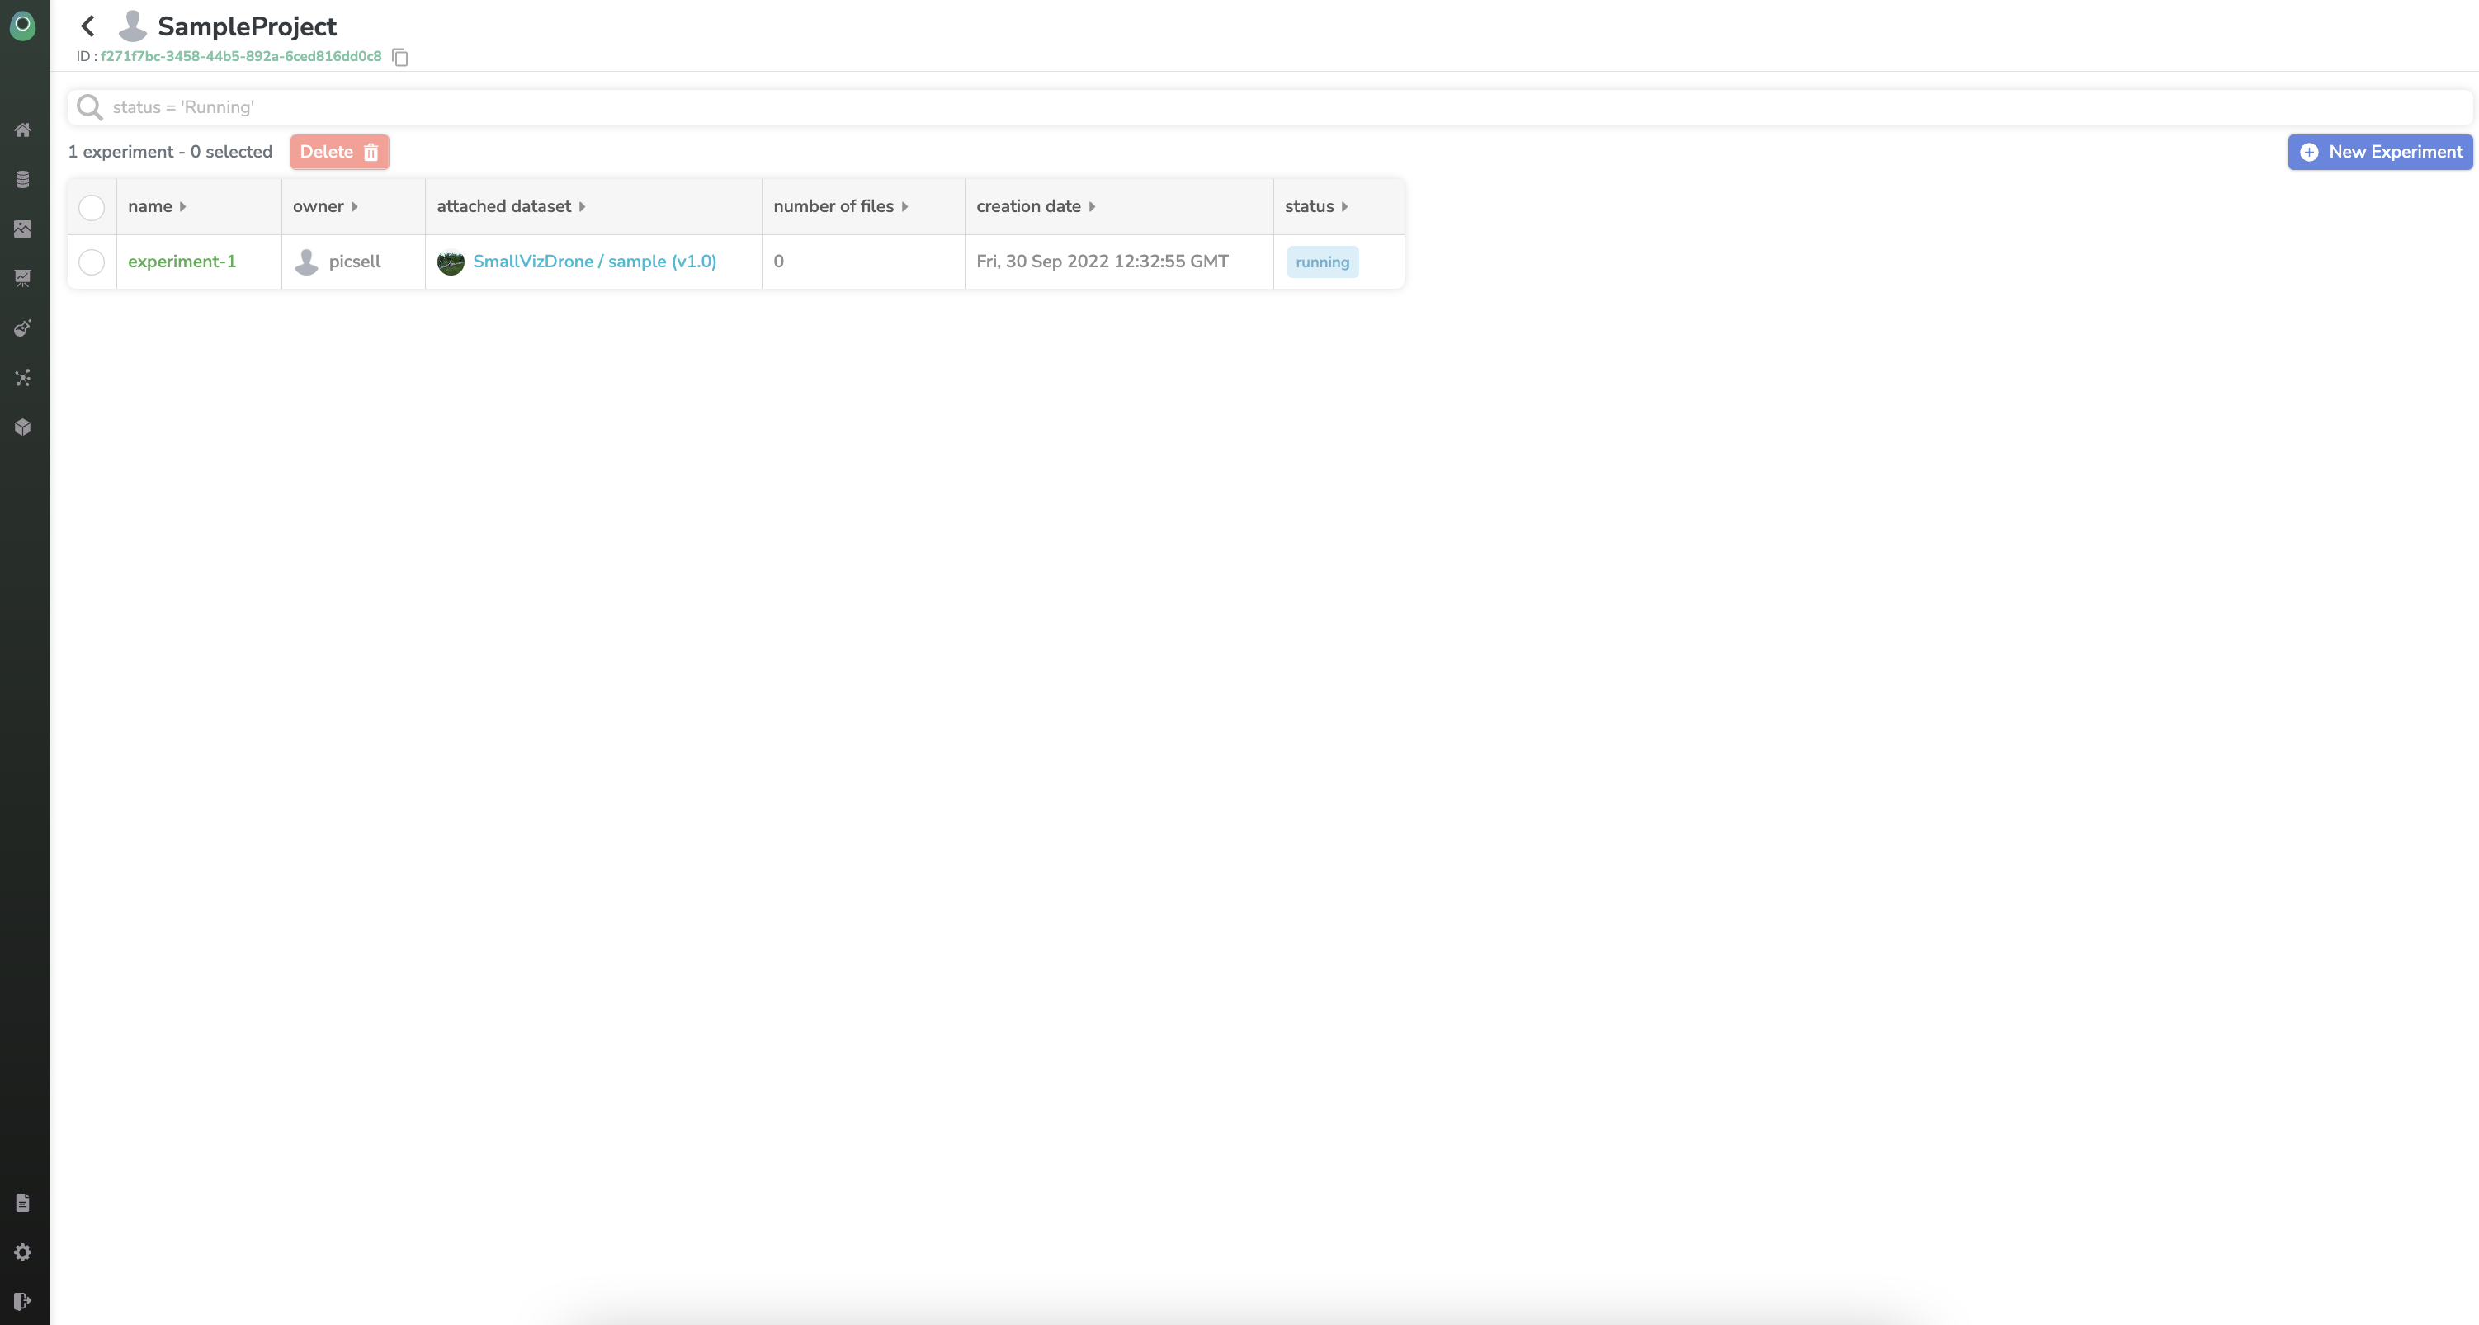
Task: Click the status filter search field
Action: click(x=1251, y=108)
